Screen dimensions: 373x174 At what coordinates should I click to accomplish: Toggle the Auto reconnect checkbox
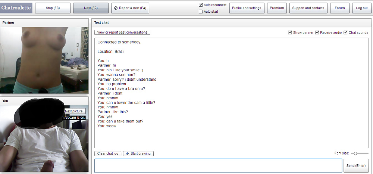[201, 5]
